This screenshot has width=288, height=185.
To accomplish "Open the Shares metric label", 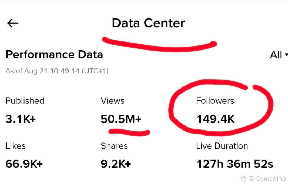I will (114, 146).
